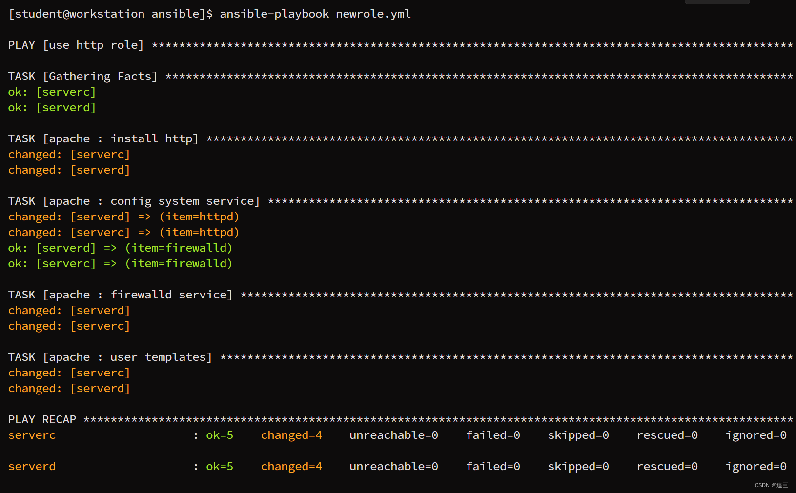Viewport: 796px width, 493px height.
Task: Click "unreachable=0" in the serverd recap row
Action: tap(394, 467)
